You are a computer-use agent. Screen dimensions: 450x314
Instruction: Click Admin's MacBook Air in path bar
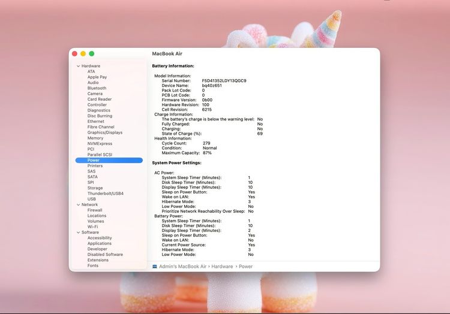pos(182,267)
